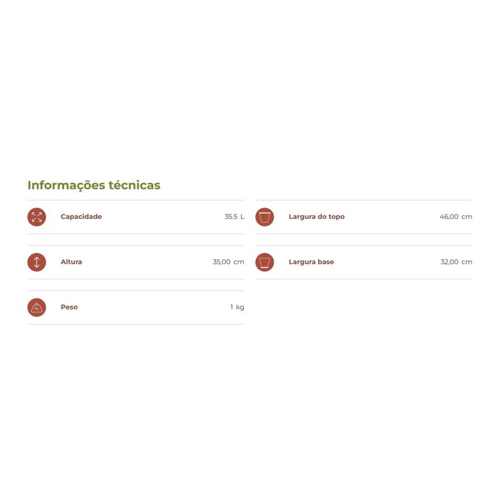Image resolution: width=499 pixels, height=499 pixels.
Task: Click the cm unit in Altura row
Action: [x=239, y=262]
